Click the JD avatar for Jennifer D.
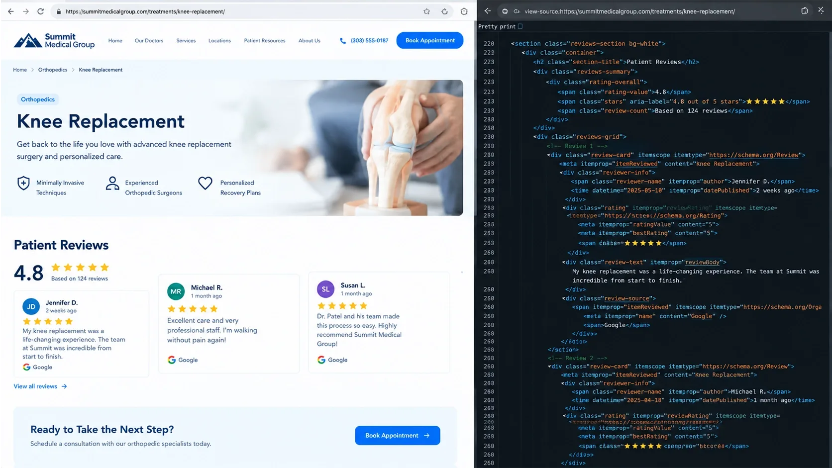Screen dimensions: 832x468 click(31, 306)
